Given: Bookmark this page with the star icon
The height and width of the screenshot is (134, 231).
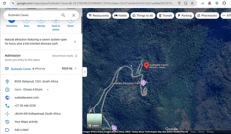Looking at the screenshot, I should (x=192, y=3).
